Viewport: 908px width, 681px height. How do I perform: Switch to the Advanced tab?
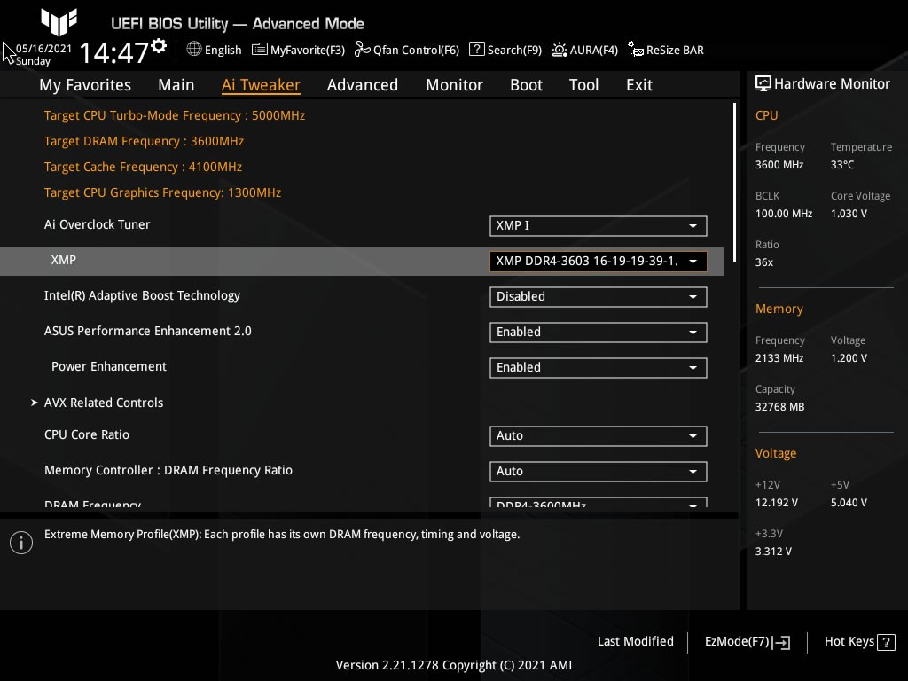pos(362,85)
